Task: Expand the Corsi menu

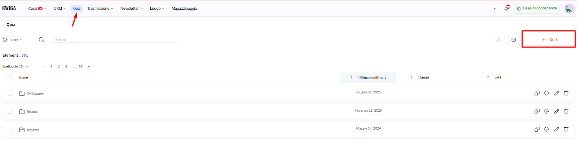Action: pyautogui.click(x=37, y=8)
